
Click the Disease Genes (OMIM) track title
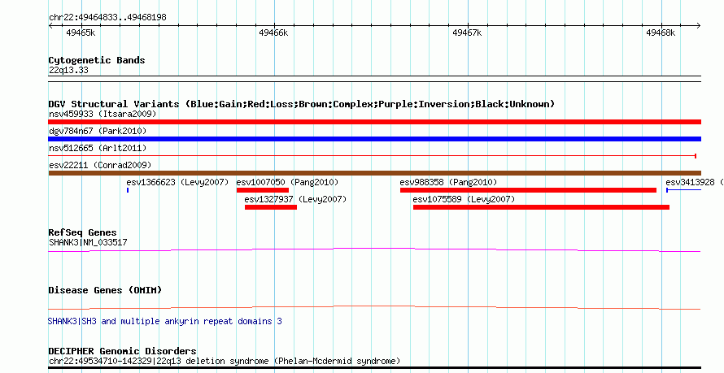point(105,290)
